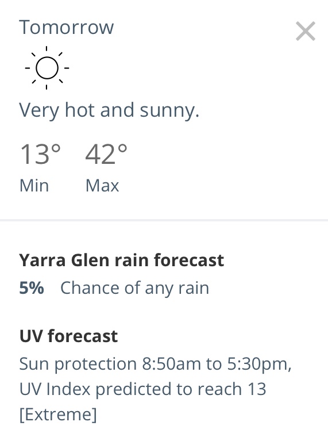Screen dimensions: 328x441
Task: Click the Yarra Glen rain forecast heading
Action: pos(121,260)
